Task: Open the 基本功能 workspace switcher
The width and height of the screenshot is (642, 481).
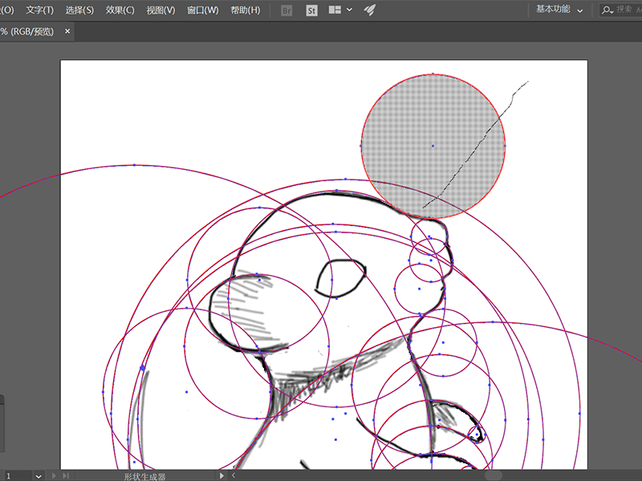Action: 559,10
